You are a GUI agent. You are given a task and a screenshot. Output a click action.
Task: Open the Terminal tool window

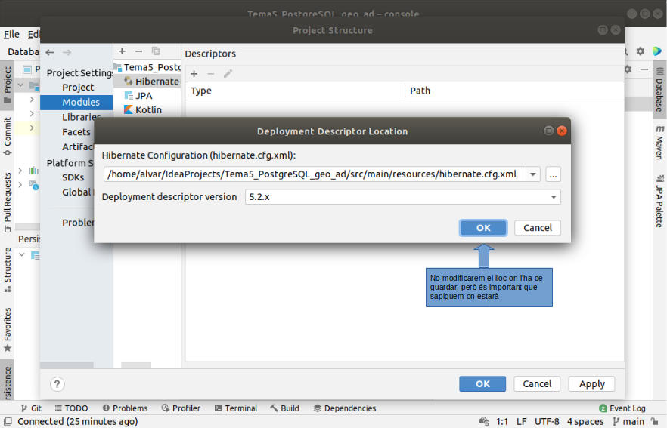point(236,408)
